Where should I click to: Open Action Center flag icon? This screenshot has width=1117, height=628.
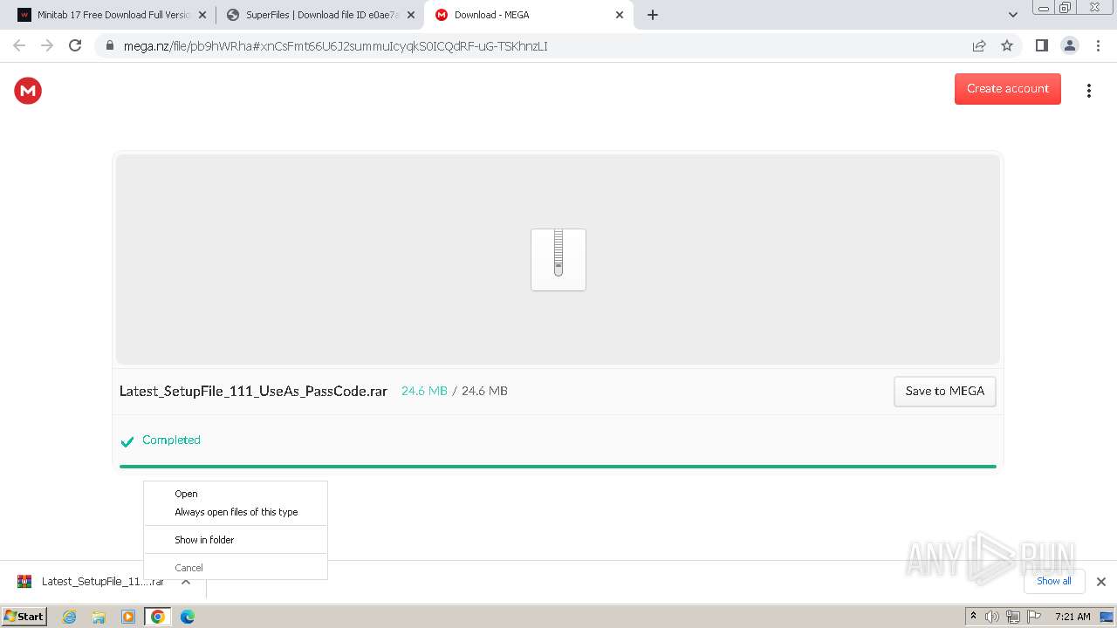1034,617
